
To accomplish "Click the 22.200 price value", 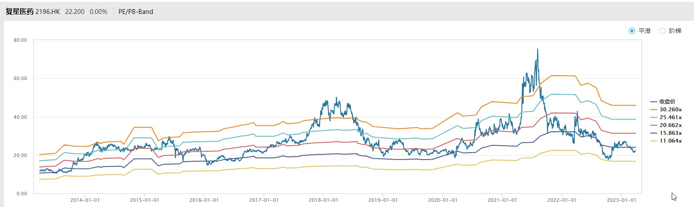I will click(75, 12).
